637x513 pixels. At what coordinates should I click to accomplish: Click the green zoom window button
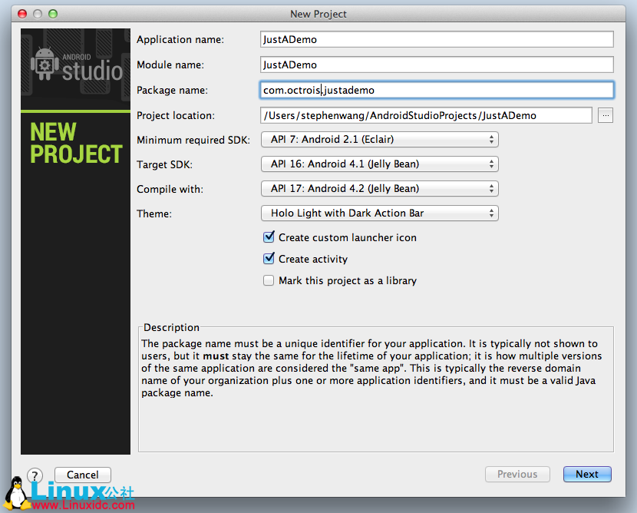pyautogui.click(x=52, y=14)
